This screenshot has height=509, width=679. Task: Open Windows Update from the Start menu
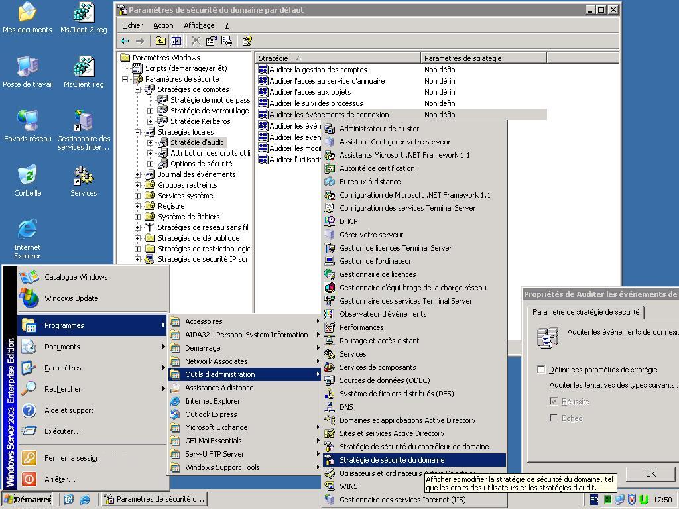pyautogui.click(x=92, y=298)
